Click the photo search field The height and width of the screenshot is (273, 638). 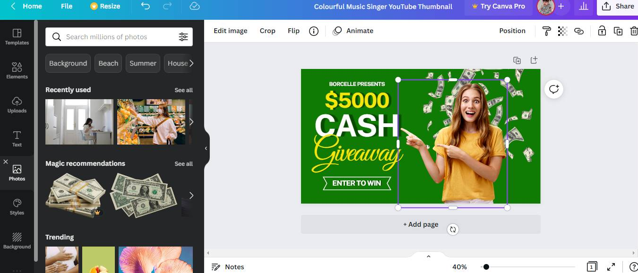(119, 37)
